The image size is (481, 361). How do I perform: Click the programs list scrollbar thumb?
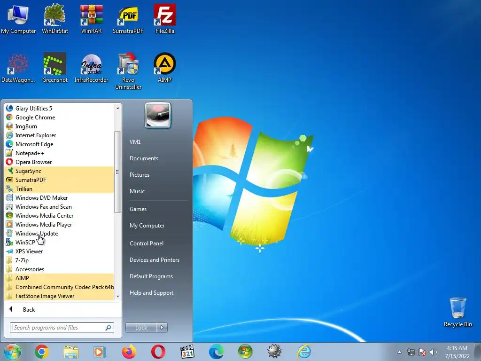117,172
